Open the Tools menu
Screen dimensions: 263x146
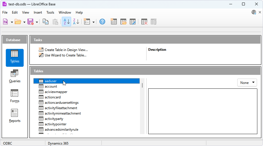point(50,12)
